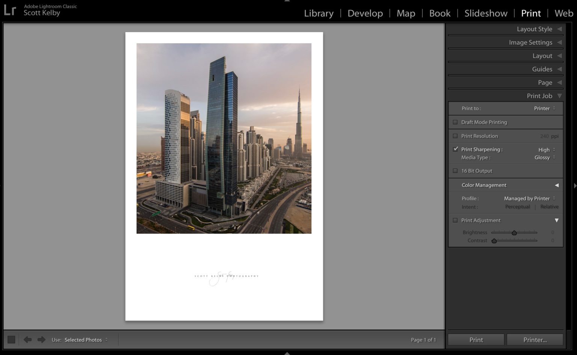Screen dimensions: 577x355
Task: Enable Draft Mode Printing
Action: pos(455,122)
